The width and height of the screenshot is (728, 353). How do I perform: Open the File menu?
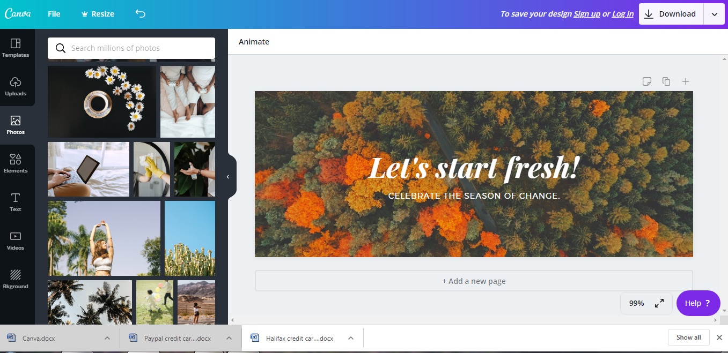point(54,14)
